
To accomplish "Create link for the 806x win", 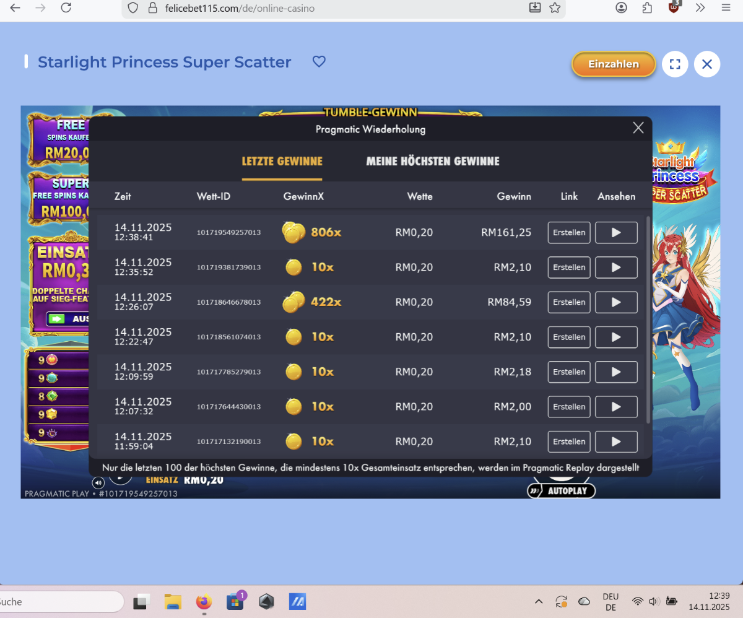I will (569, 233).
